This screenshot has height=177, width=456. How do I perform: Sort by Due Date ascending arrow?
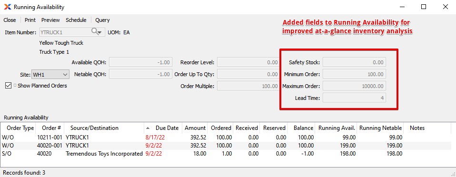(x=148, y=128)
